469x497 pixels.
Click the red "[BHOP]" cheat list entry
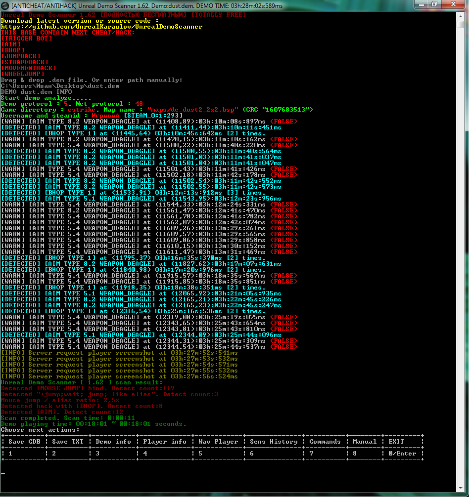point(12,50)
